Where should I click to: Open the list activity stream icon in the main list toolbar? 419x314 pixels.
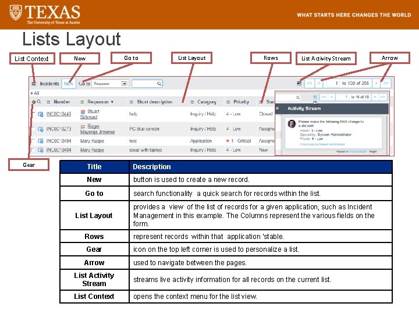point(299,84)
